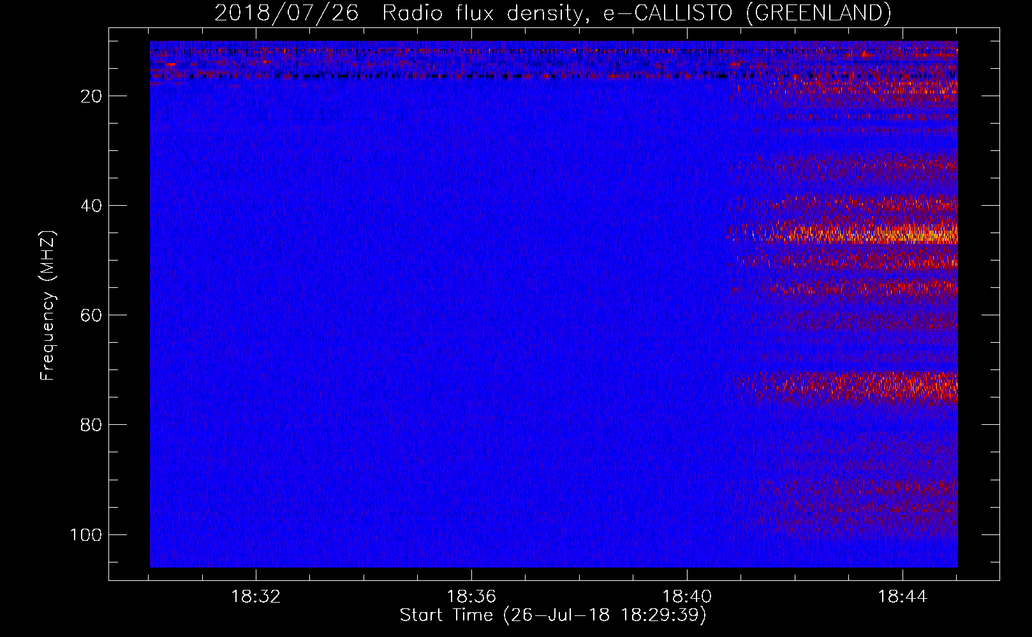Click the 80 frequency tick label

pyautogui.click(x=91, y=425)
